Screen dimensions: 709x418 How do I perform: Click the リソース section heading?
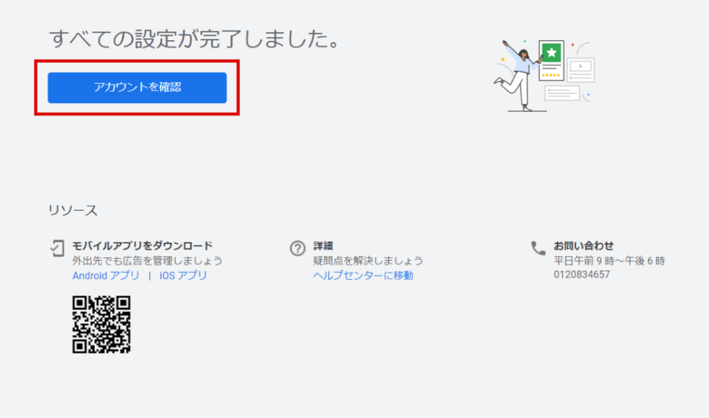[x=73, y=210]
